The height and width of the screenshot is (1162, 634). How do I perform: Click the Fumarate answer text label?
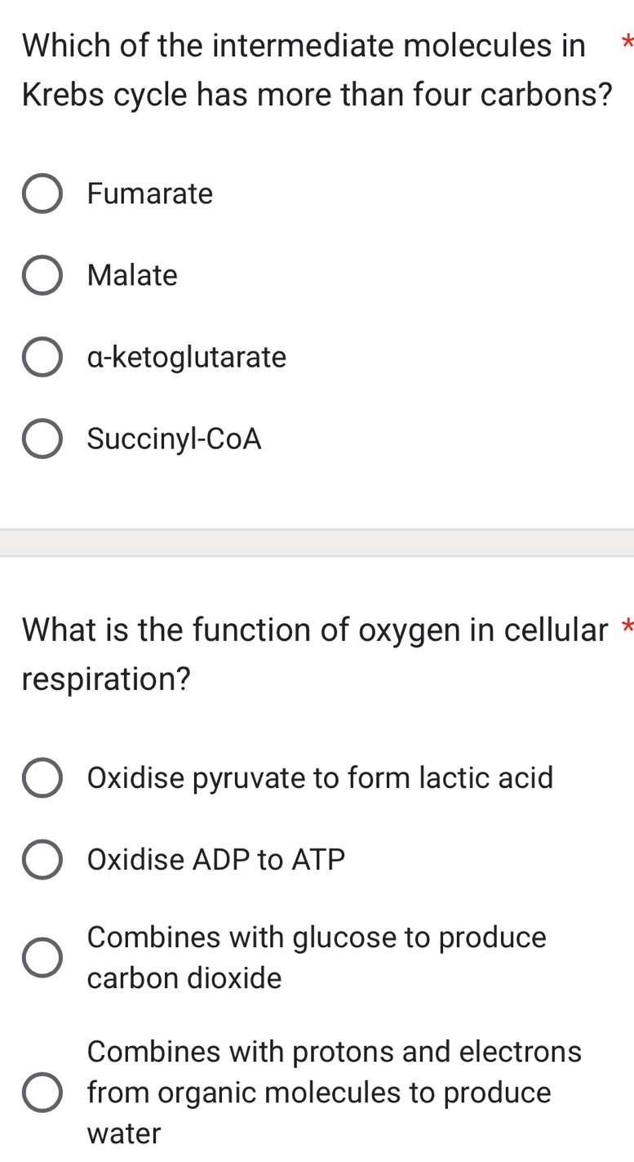pos(149,194)
